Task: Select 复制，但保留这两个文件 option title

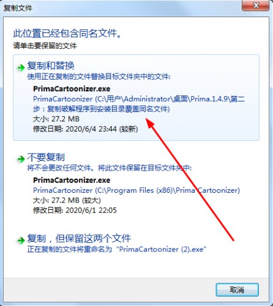Action: click(79, 238)
